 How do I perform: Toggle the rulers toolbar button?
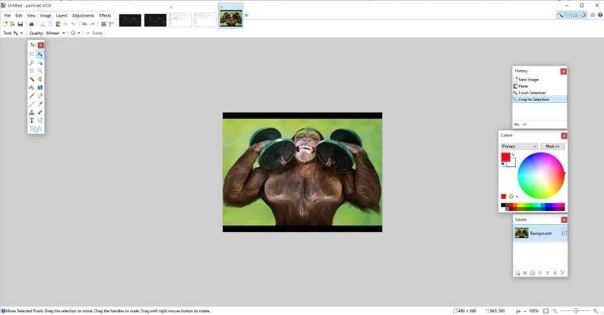pos(112,24)
